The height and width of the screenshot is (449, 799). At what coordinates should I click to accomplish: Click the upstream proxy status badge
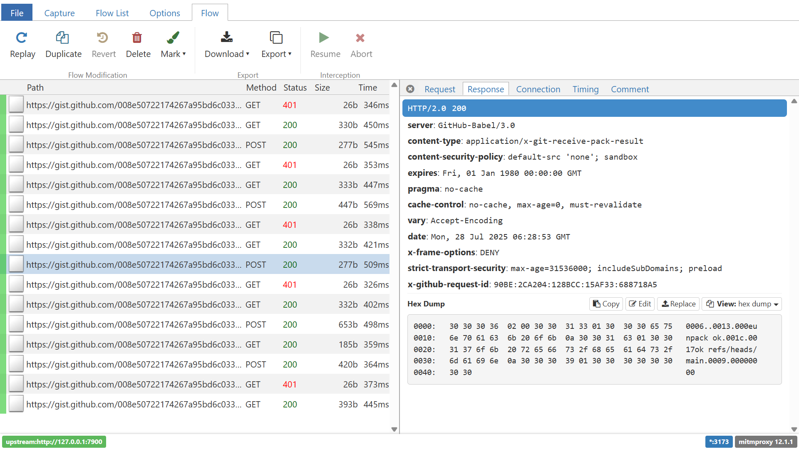point(54,442)
